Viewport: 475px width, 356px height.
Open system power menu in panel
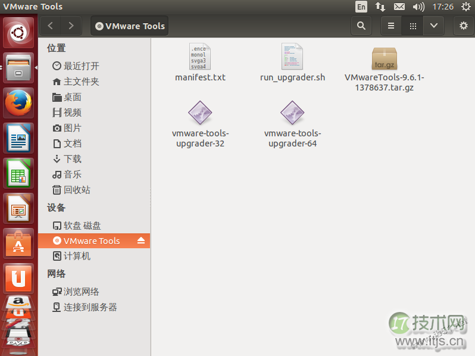(466, 7)
